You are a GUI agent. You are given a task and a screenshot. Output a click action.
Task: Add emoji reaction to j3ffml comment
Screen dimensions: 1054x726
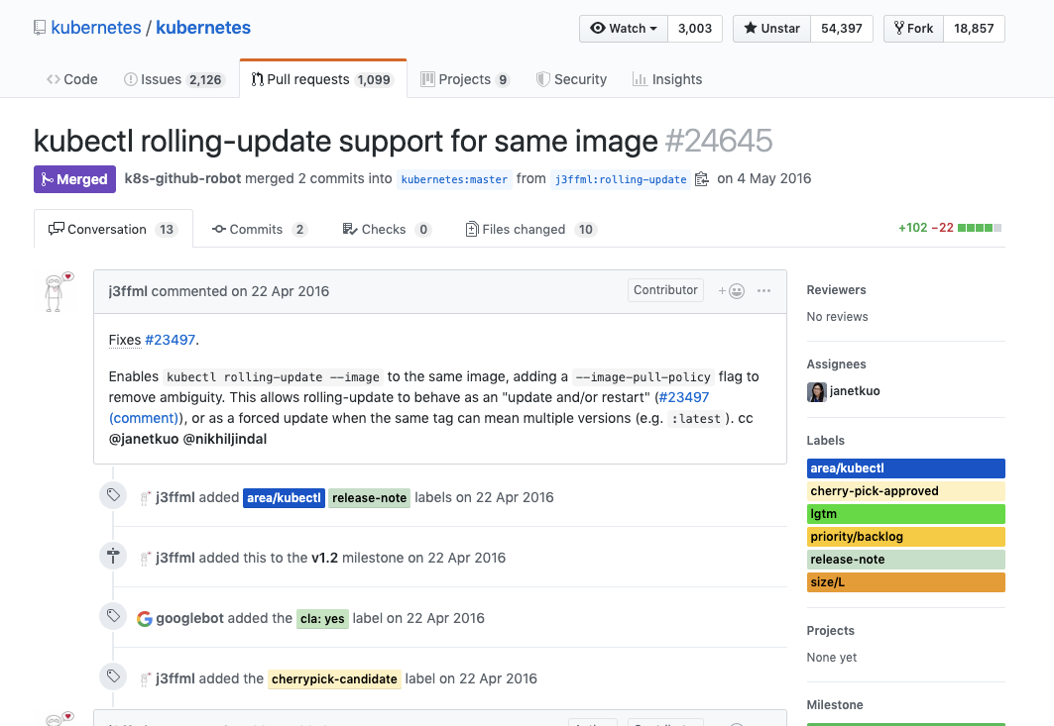[732, 291]
